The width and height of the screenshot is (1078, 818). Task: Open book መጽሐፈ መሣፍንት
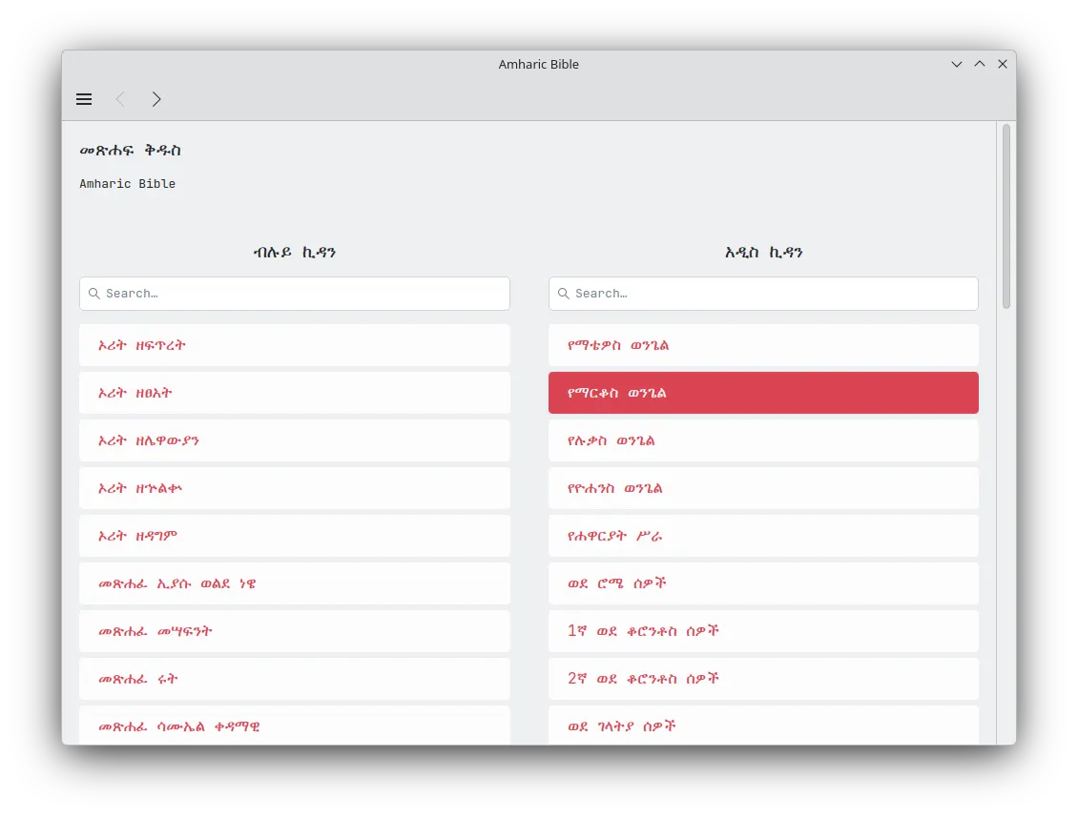click(294, 631)
